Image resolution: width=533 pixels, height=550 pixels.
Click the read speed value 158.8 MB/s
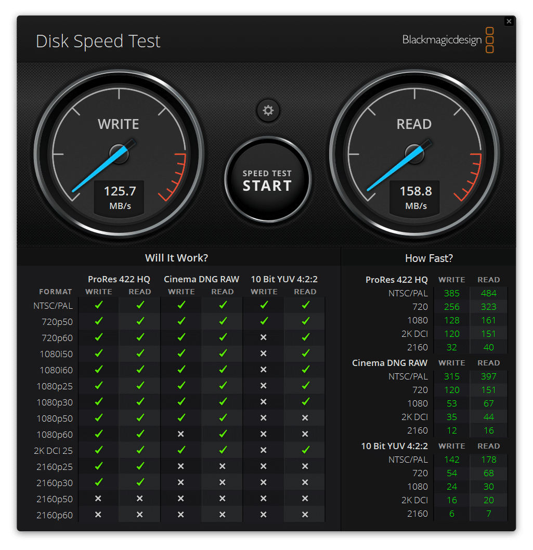(416, 197)
